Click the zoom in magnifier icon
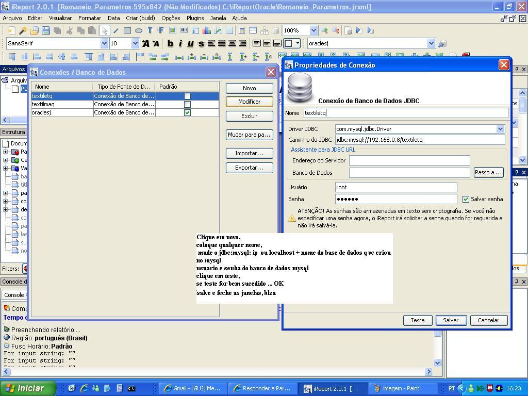The image size is (528, 396). [325, 30]
